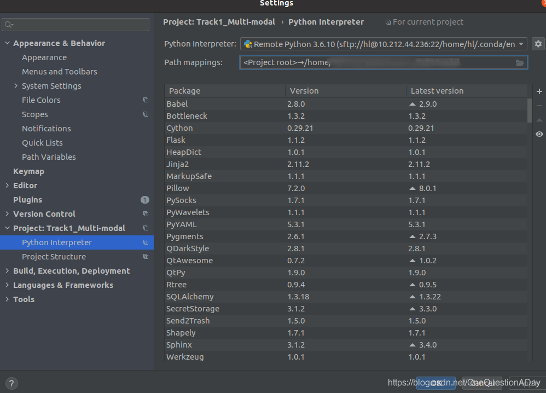
Task: Click the Project: Track1_Multi-modal breadcrumb
Action: tap(219, 22)
